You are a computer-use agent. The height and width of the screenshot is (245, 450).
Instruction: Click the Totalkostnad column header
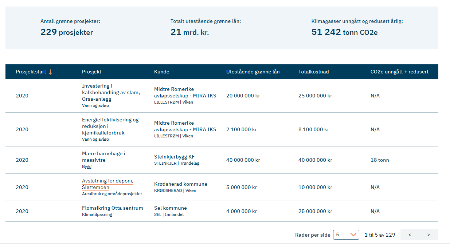pos(313,72)
